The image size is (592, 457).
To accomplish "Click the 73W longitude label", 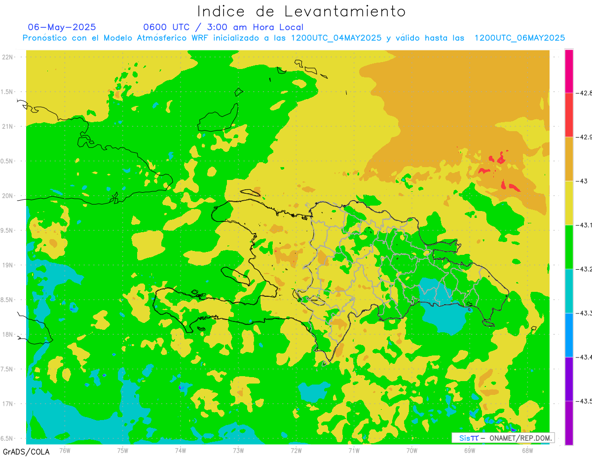I will click(x=238, y=450).
